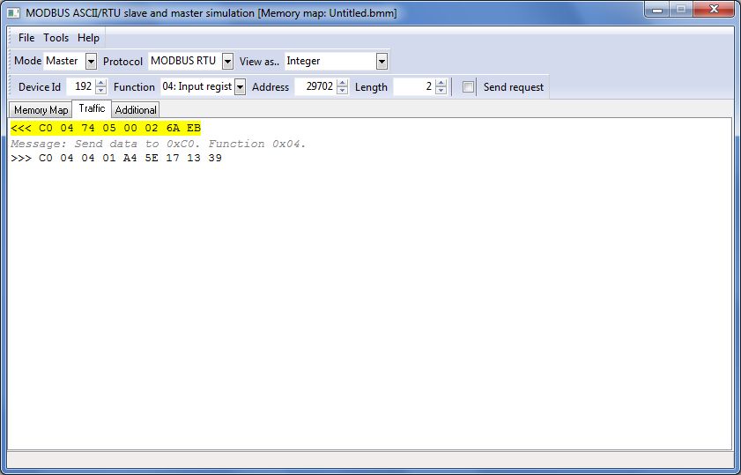Screen dimensions: 741x475
Task: Click the Protocol field text MODBUS RTU
Action: pyautogui.click(x=183, y=61)
